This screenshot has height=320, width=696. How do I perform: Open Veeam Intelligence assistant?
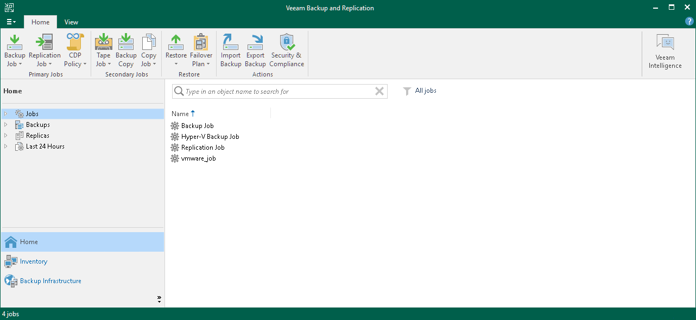(x=665, y=50)
